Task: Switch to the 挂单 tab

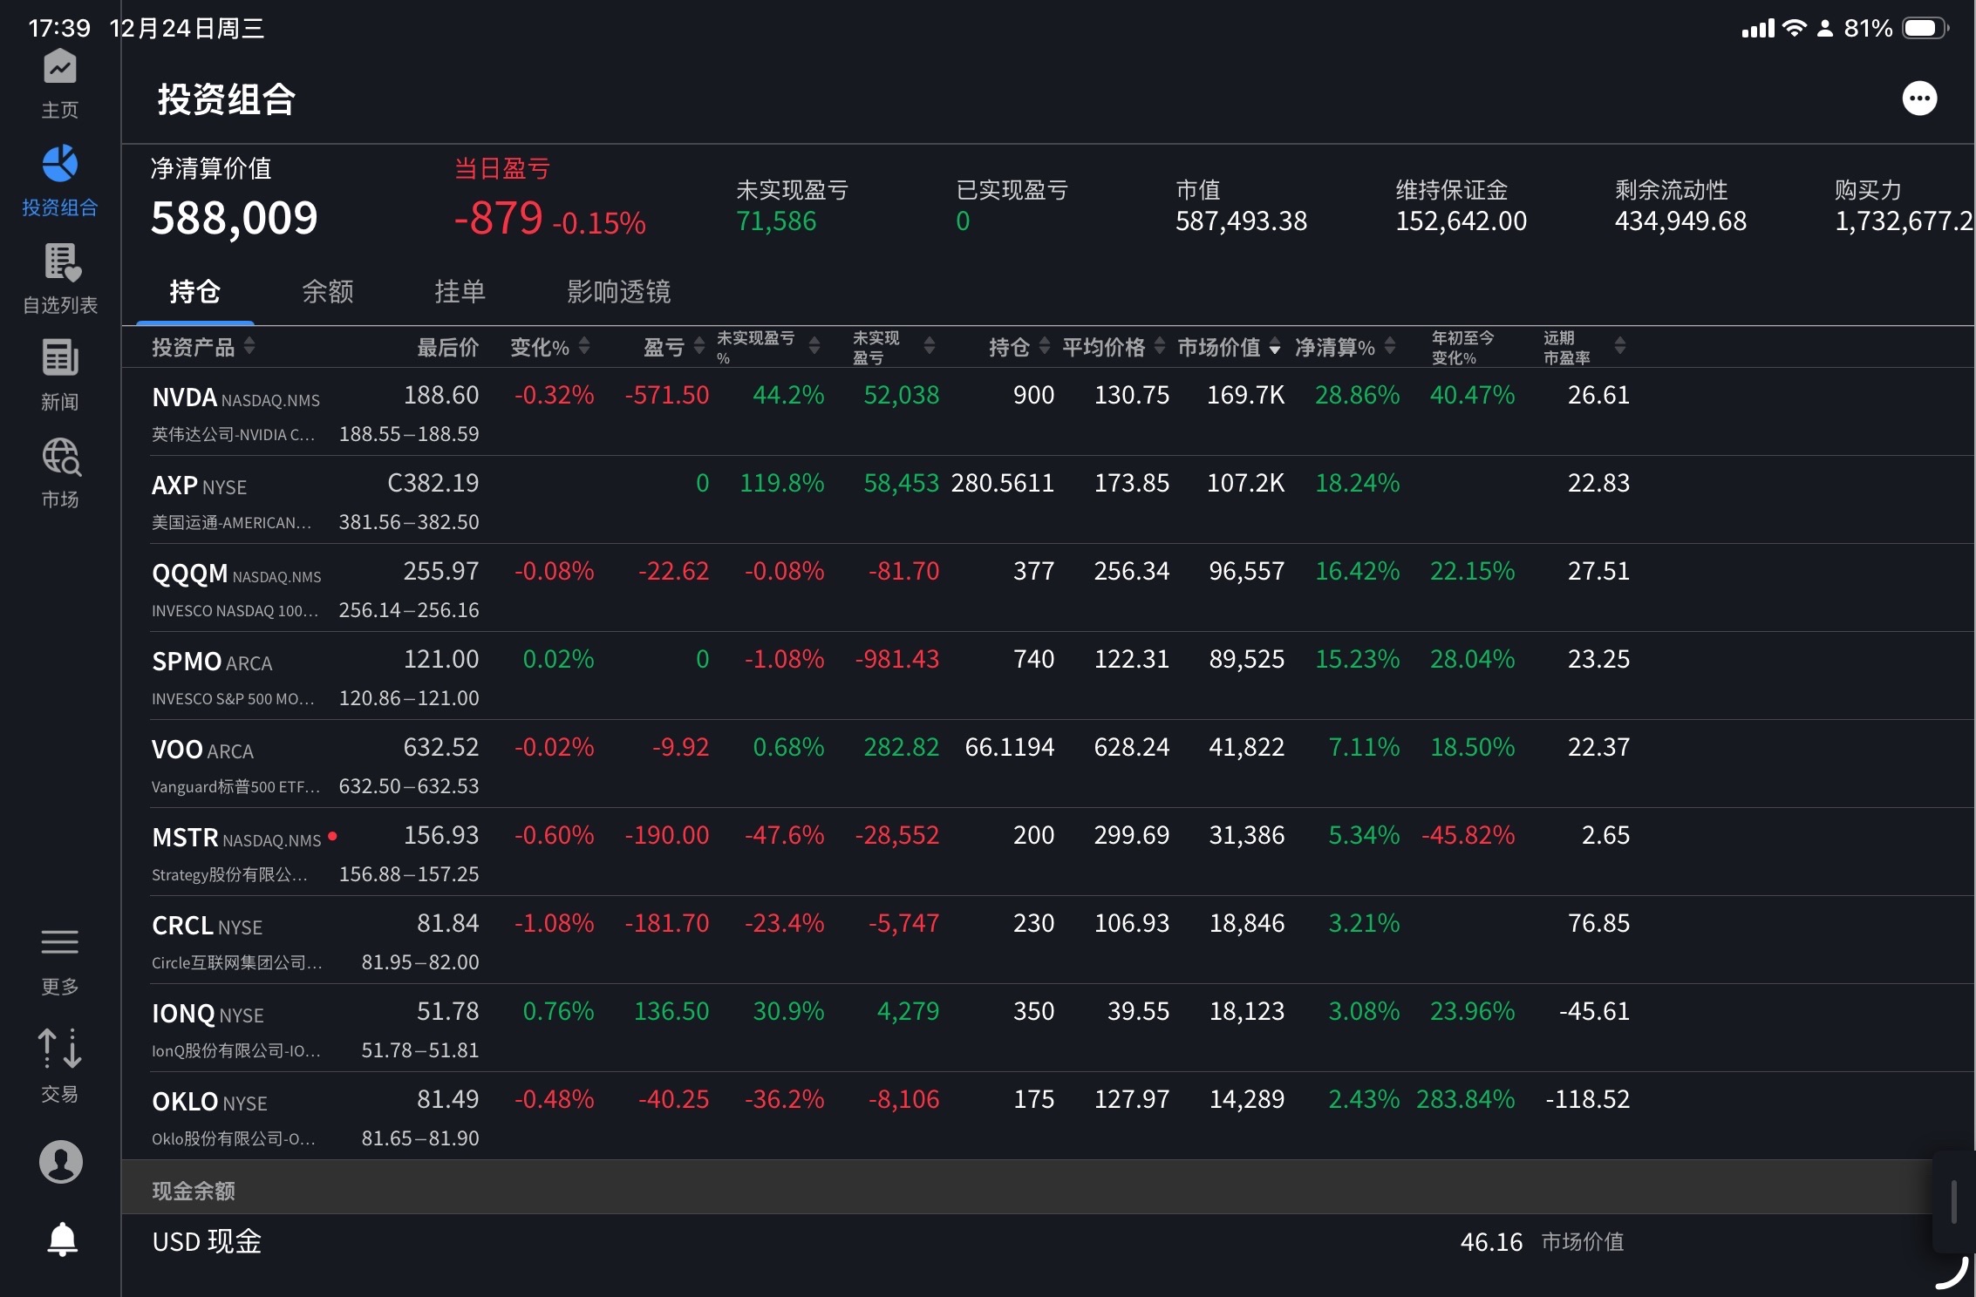Action: pos(460,291)
